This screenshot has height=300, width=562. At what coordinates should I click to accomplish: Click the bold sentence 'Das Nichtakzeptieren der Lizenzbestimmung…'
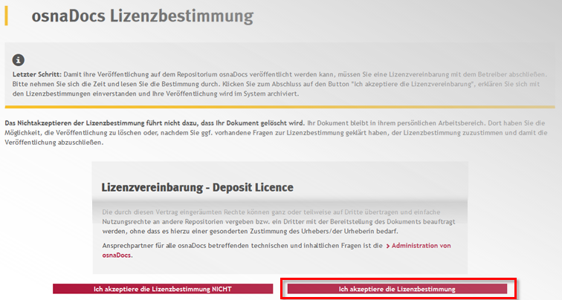click(x=155, y=123)
